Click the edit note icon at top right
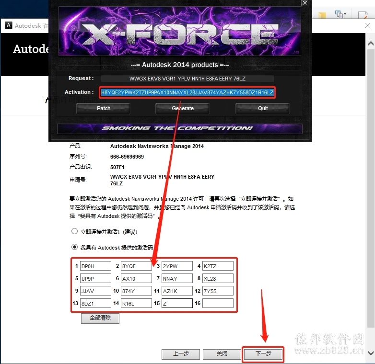This screenshot has height=364, width=375. [363, 15]
